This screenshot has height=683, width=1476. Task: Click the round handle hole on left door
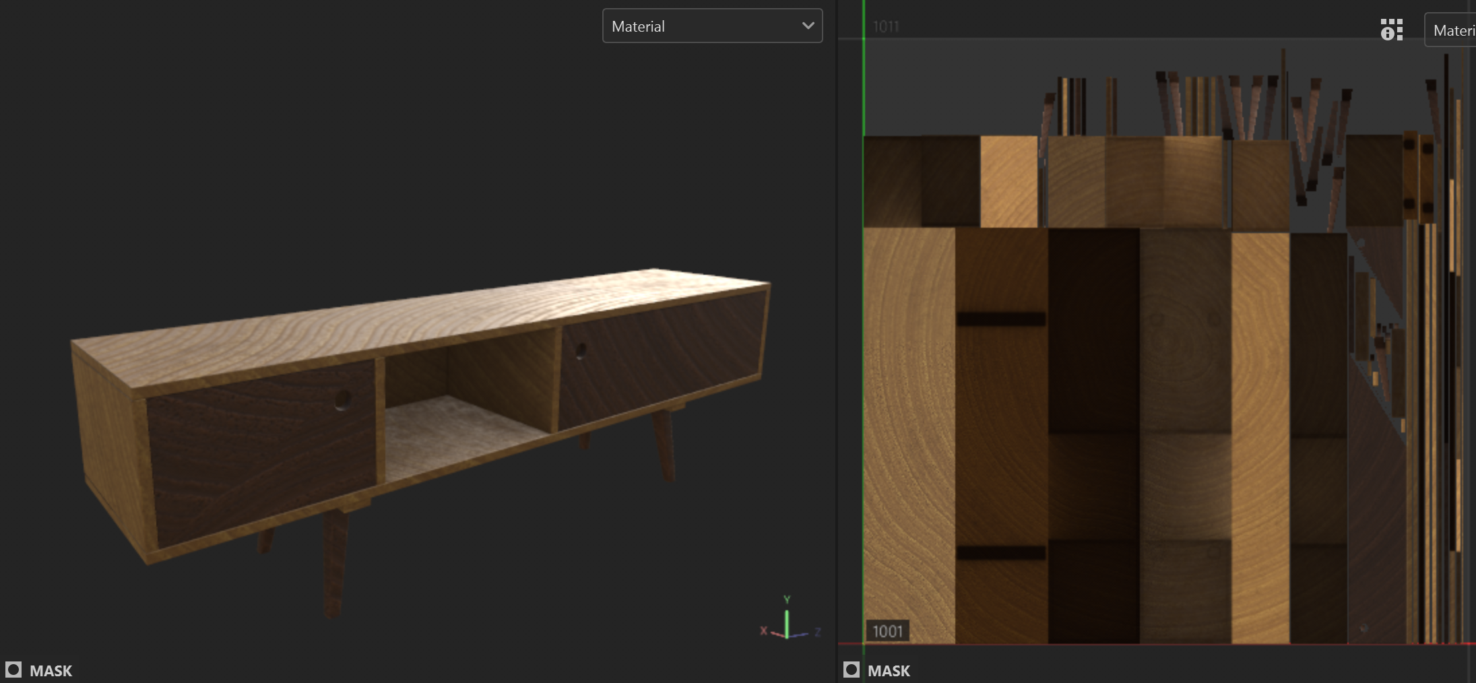[343, 400]
